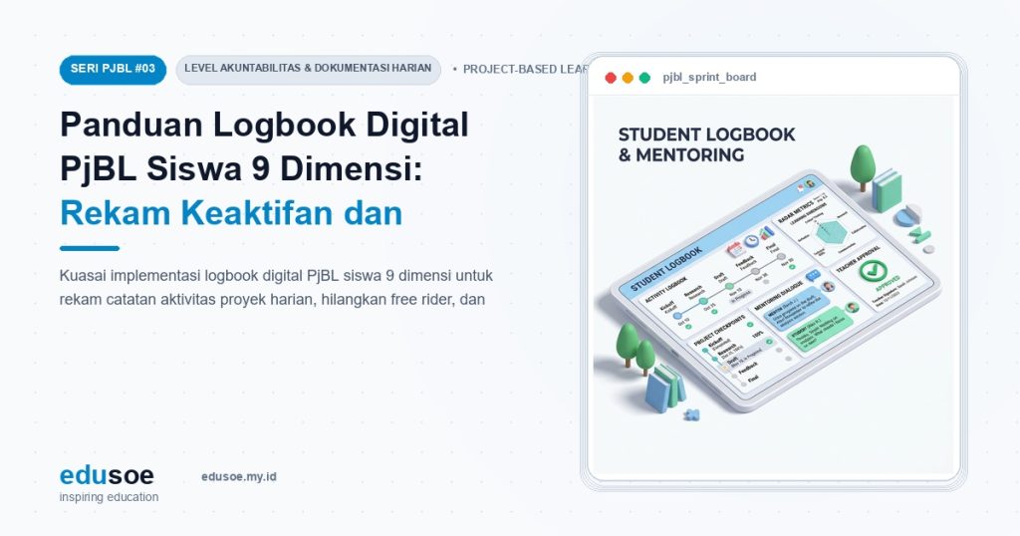The height and width of the screenshot is (536, 1020).
Task: Click the green dot in pjbl_sprint_board window
Action: click(644, 78)
